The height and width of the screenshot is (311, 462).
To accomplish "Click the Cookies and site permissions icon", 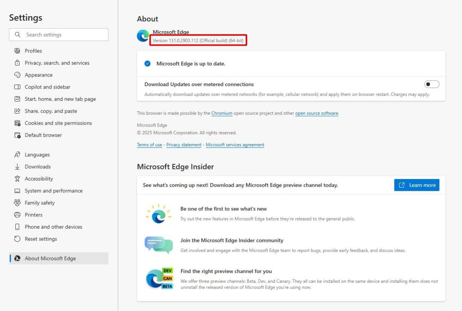I will [x=17, y=123].
